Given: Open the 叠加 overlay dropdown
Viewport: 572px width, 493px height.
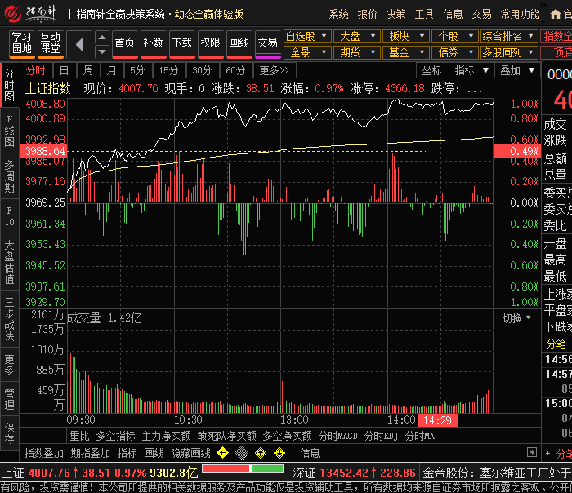Looking at the screenshot, I should (x=517, y=70).
